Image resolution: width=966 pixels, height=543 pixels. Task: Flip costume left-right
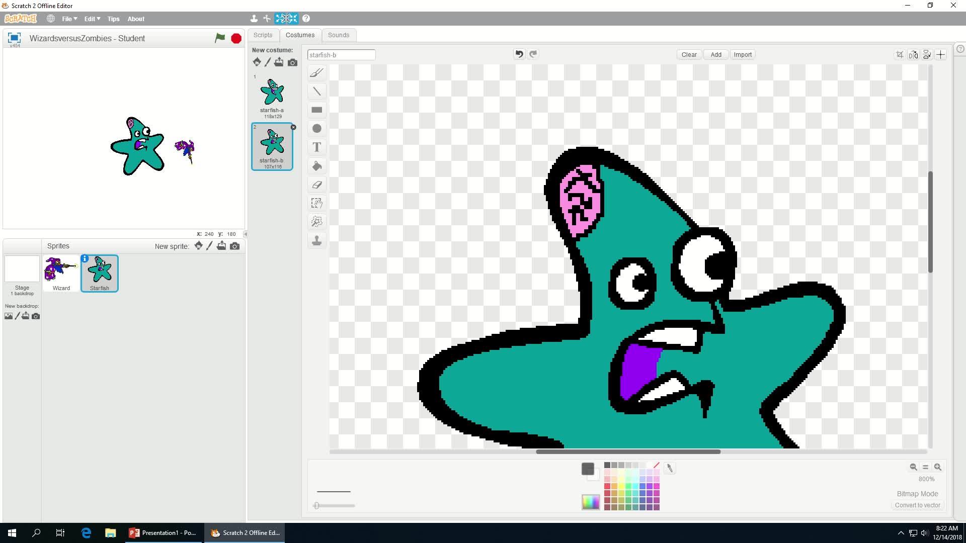913,54
